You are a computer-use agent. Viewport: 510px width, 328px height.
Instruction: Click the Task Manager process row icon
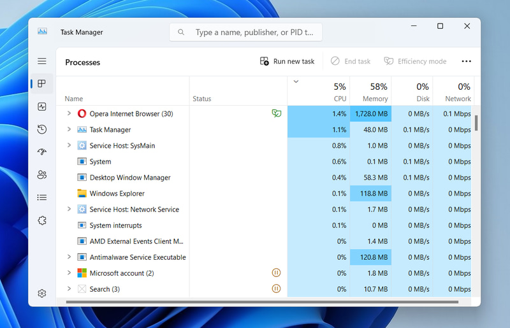(x=82, y=129)
